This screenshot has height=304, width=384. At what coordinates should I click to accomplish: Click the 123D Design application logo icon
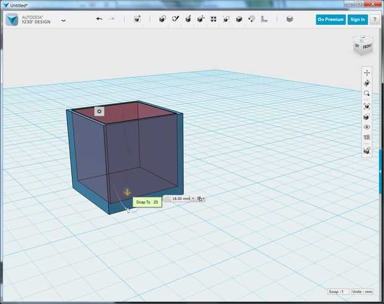[x=12, y=20]
